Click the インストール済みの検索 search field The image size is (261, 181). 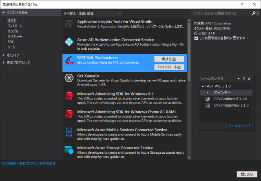tap(221, 13)
